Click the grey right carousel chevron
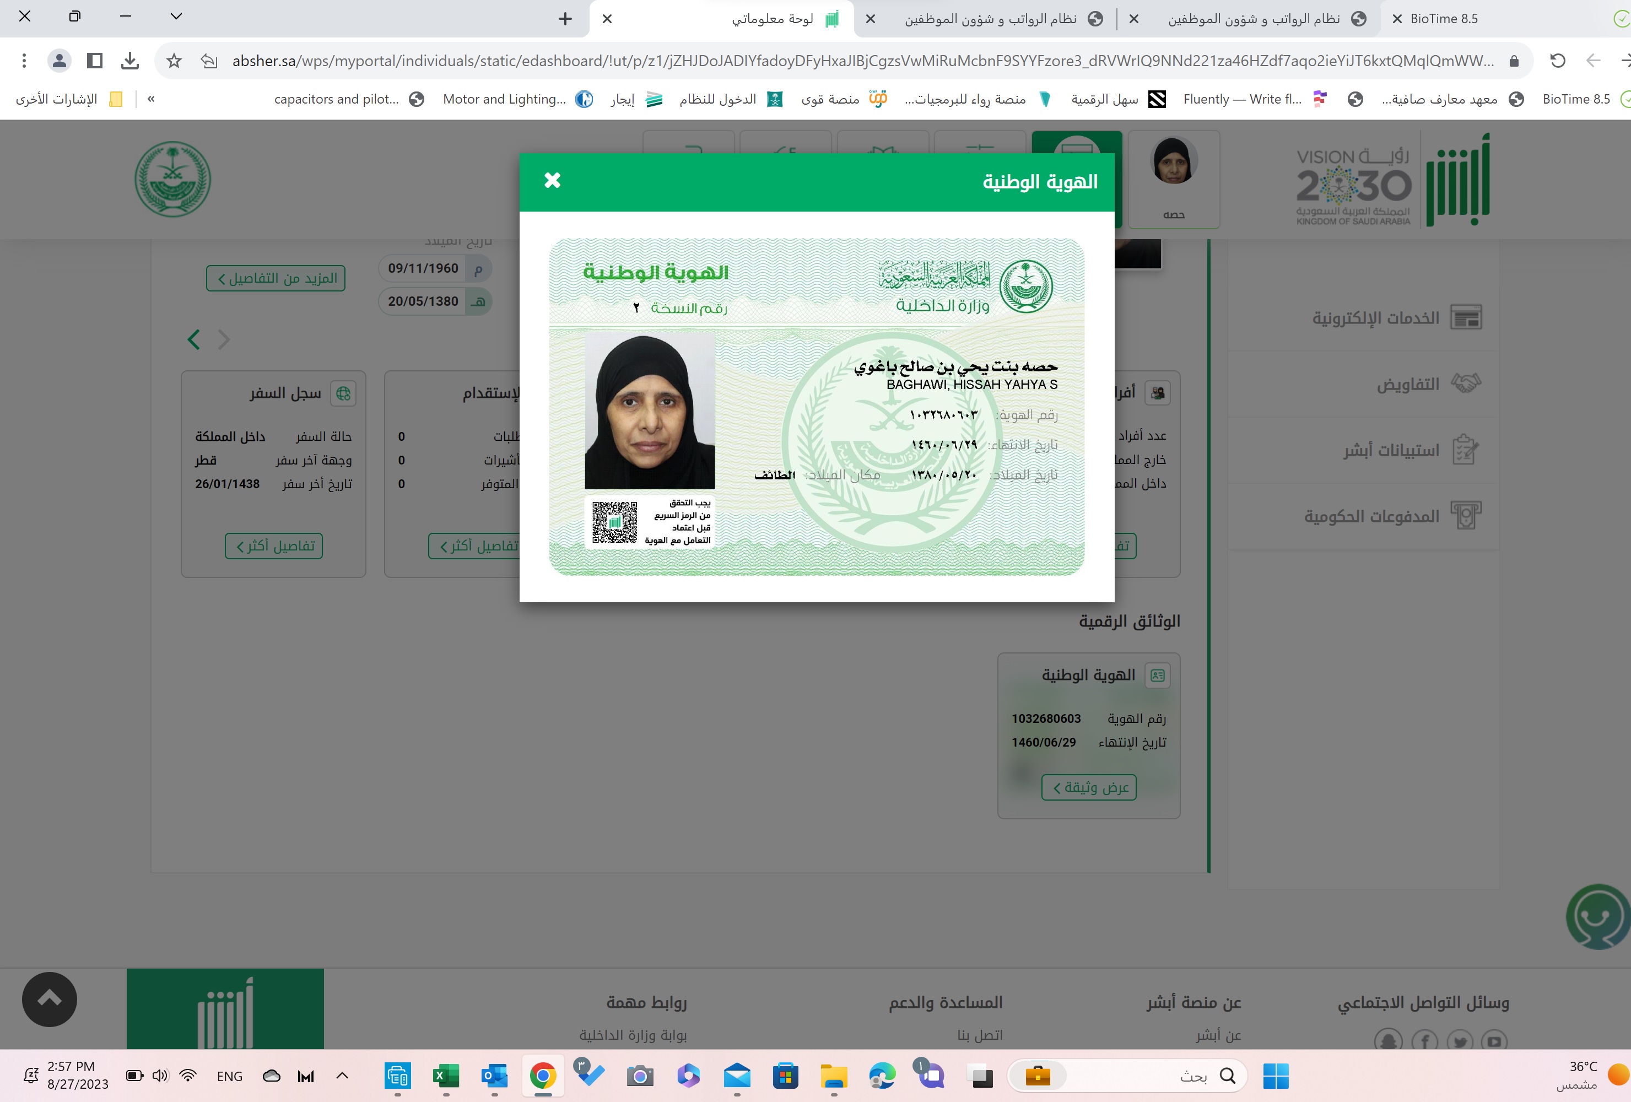 [x=224, y=340]
